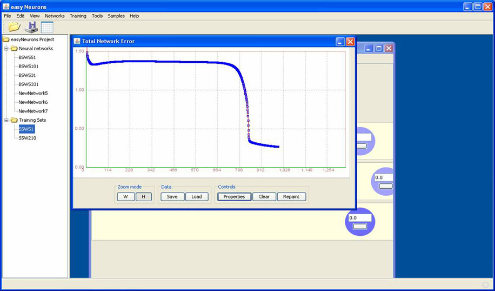Toggle the W zoom mode button
The height and width of the screenshot is (291, 495).
[x=125, y=197]
